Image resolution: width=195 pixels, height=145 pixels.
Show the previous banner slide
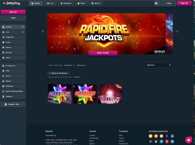click(x=43, y=31)
